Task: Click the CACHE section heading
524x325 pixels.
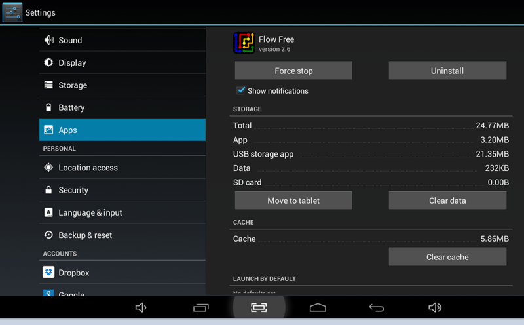Action: point(243,222)
